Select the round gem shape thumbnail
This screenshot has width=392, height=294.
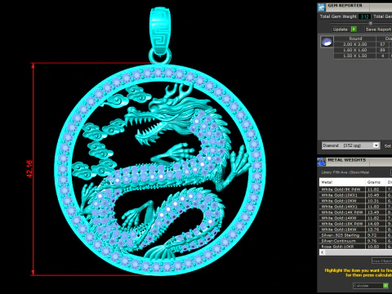coord(327,42)
